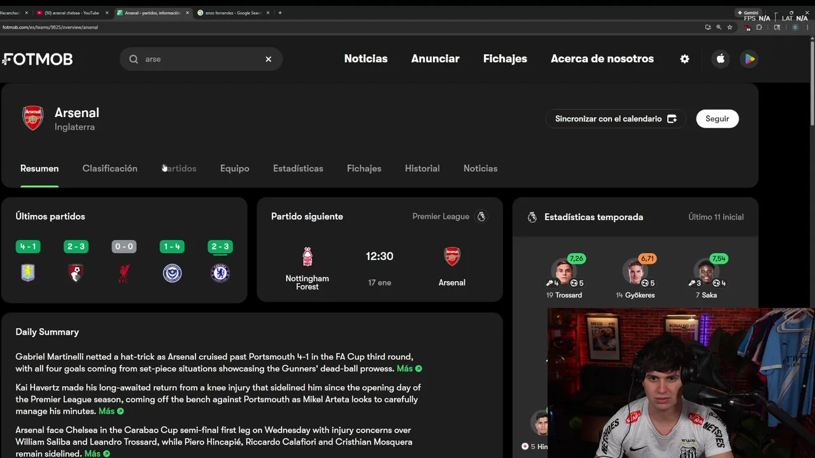Select the Resumen tab
Image resolution: width=815 pixels, height=458 pixels.
[39, 169]
